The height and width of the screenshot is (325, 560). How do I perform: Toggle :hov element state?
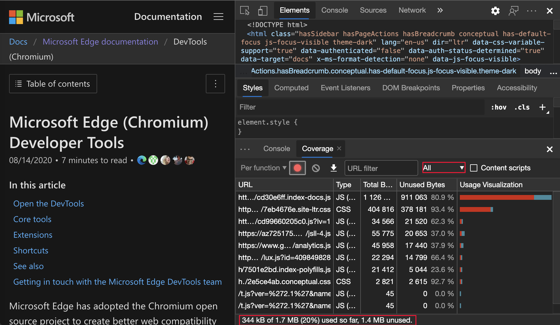[x=499, y=107]
